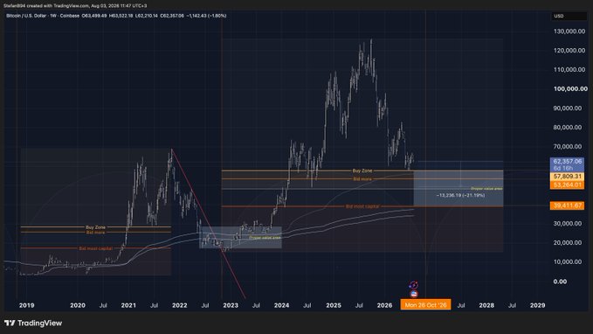
Task: Click the 2019 label on the time axis
Action: point(26,305)
